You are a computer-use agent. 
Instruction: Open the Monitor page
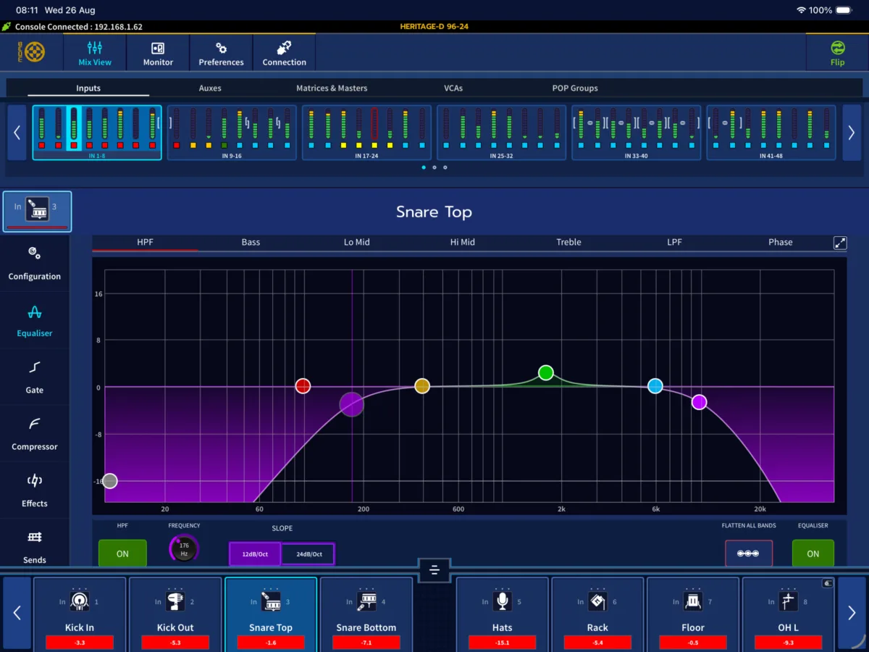click(158, 53)
